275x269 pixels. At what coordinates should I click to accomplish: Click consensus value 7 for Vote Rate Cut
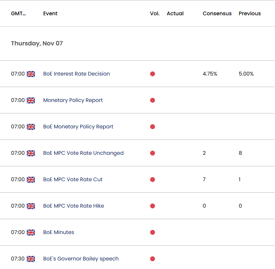pyautogui.click(x=204, y=179)
